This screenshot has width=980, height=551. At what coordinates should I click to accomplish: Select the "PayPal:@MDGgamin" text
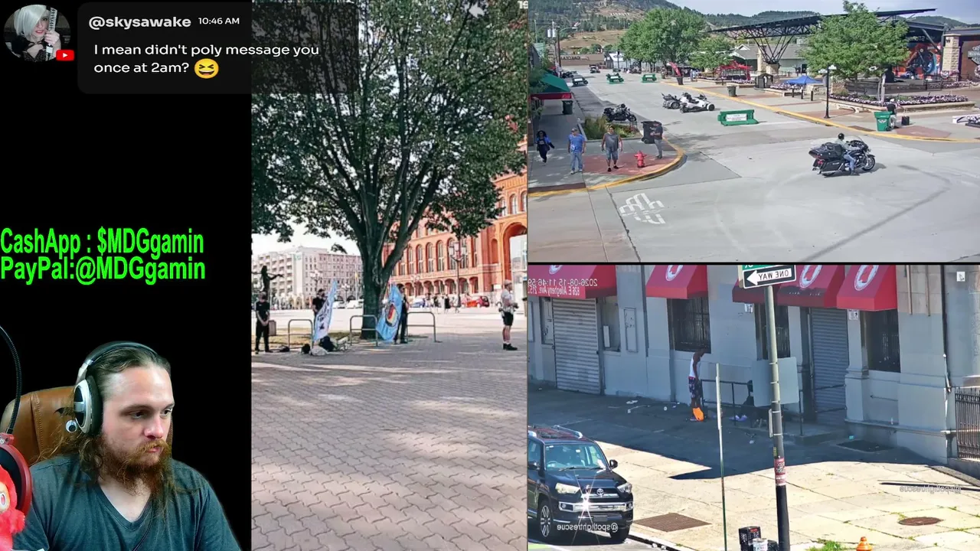(x=103, y=269)
